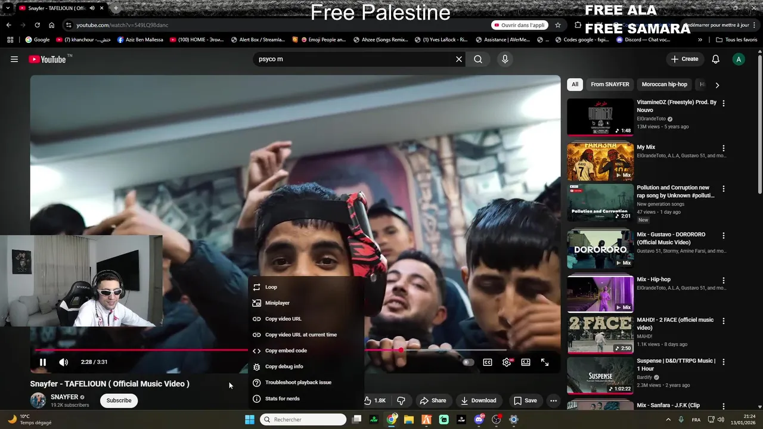Open options for My Mix
Image resolution: width=763 pixels, height=429 pixels.
724,148
